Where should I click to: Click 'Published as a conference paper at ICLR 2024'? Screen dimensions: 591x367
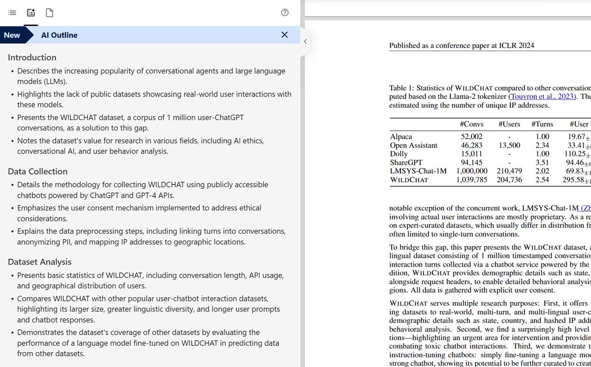pyautogui.click(x=461, y=46)
